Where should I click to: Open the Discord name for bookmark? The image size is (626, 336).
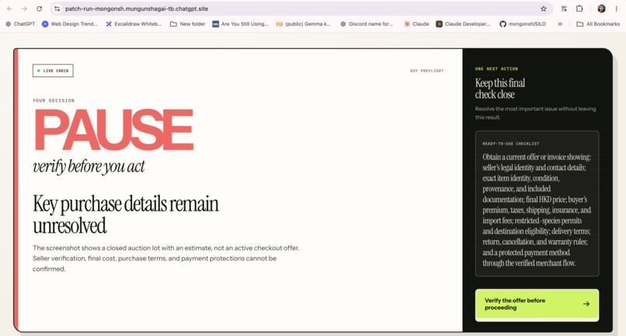(367, 24)
